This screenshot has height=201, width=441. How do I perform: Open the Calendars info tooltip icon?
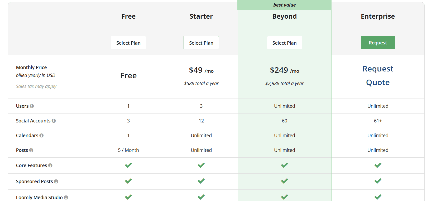pyautogui.click(x=41, y=135)
